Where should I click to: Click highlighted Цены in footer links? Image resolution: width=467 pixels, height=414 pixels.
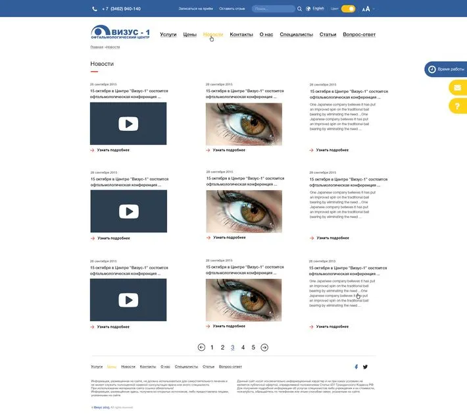coord(112,367)
